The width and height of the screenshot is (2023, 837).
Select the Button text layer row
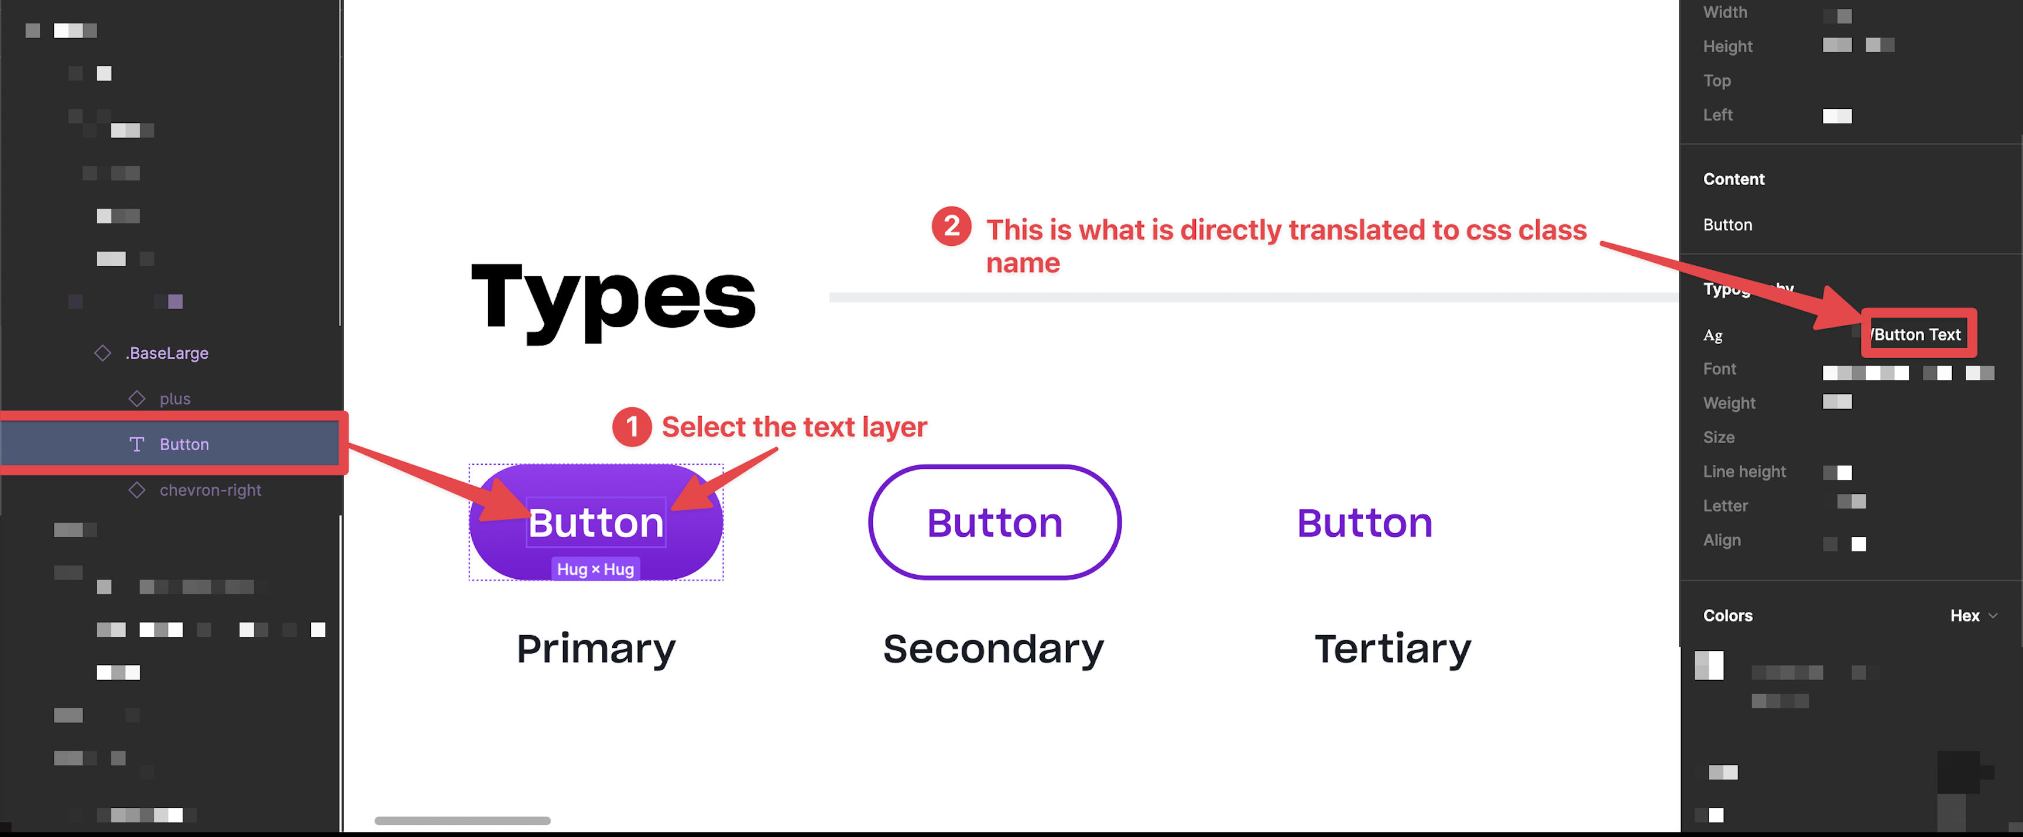(171, 444)
